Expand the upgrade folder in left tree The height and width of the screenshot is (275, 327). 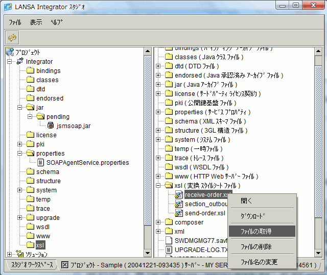pyautogui.click(x=19, y=218)
